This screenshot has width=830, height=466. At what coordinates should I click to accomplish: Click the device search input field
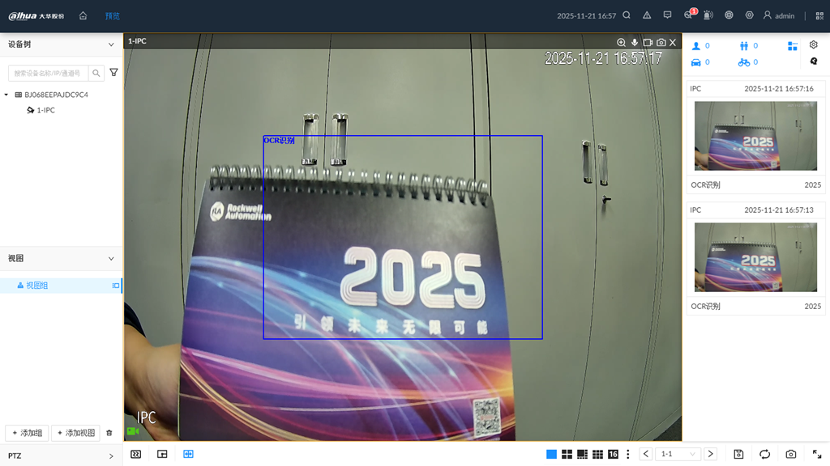pyautogui.click(x=48, y=73)
